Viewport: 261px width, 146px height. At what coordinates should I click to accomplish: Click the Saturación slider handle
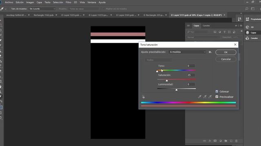(x=167, y=81)
